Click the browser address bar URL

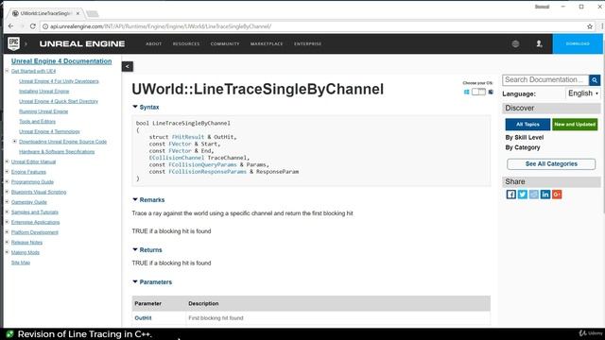tap(161, 26)
